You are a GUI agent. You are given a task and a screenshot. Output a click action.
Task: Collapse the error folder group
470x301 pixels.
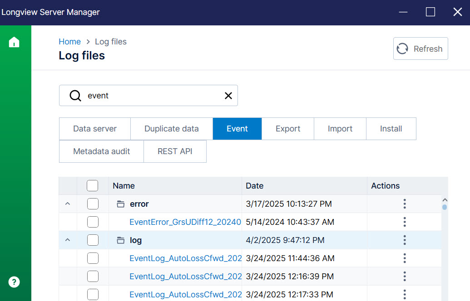pyautogui.click(x=67, y=204)
